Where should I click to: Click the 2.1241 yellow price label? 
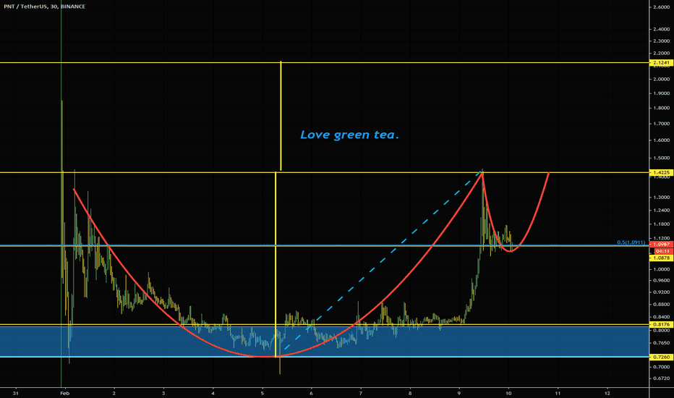661,63
